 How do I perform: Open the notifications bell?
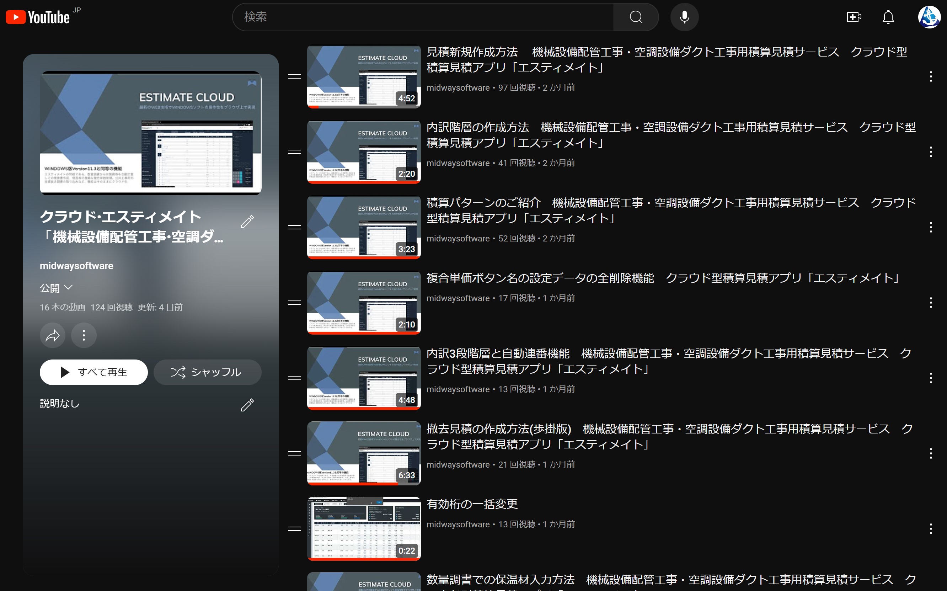pyautogui.click(x=888, y=17)
